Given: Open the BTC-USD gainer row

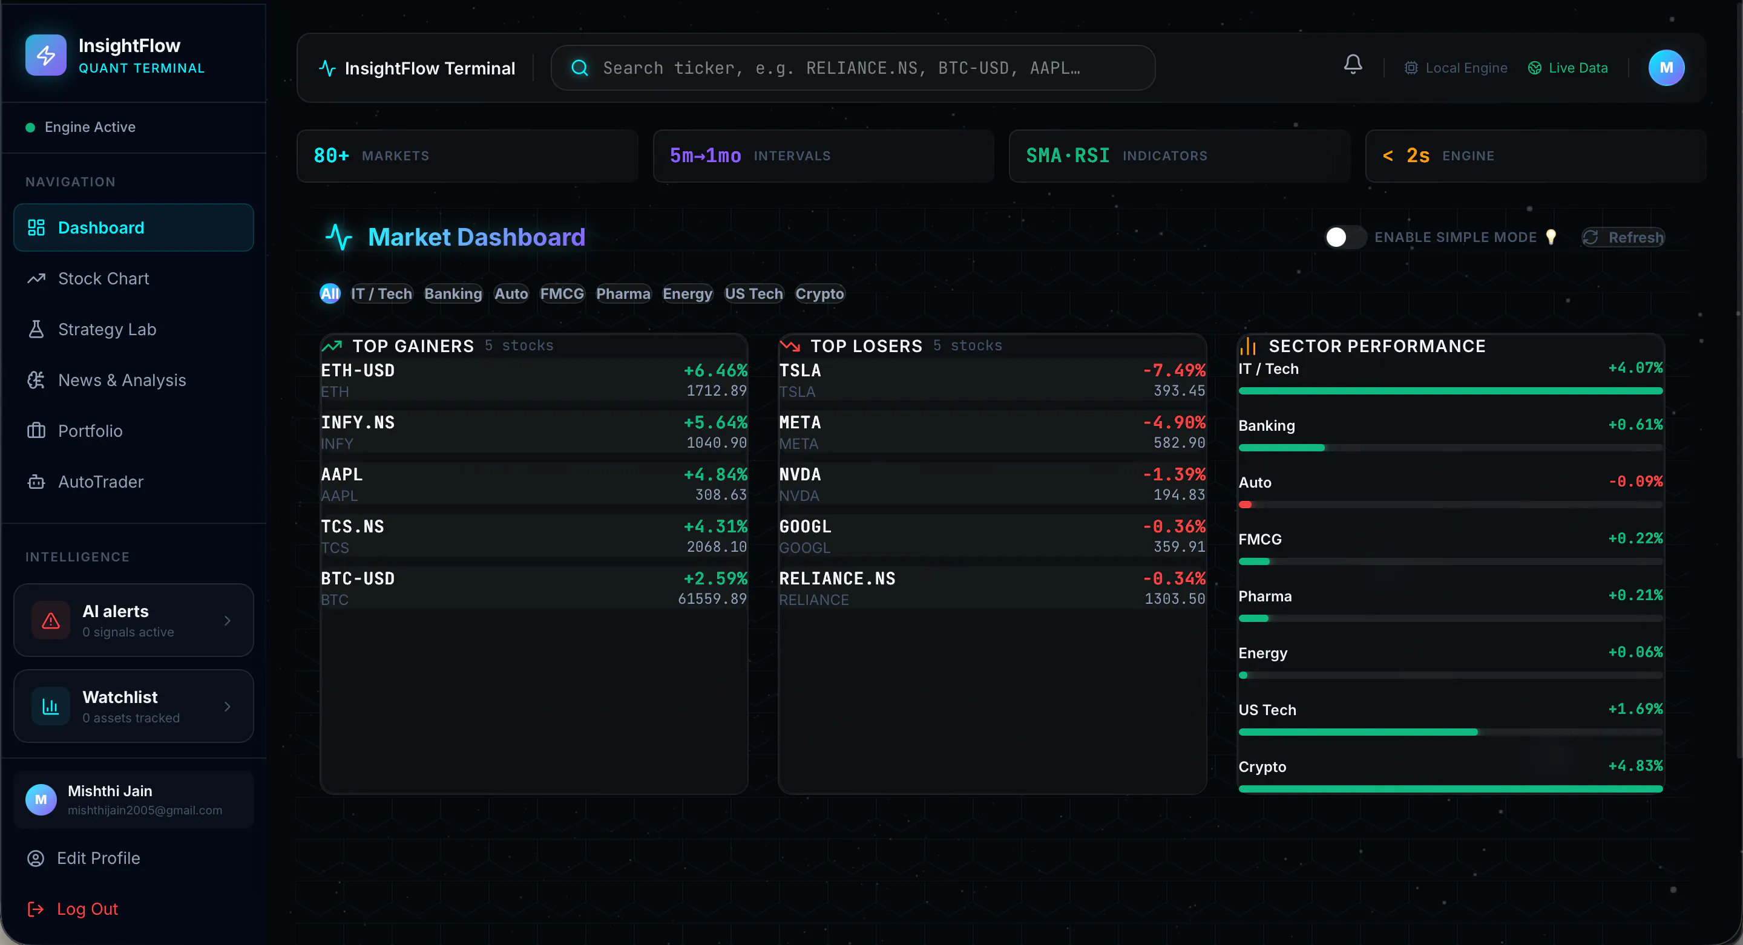Looking at the screenshot, I should click(534, 589).
